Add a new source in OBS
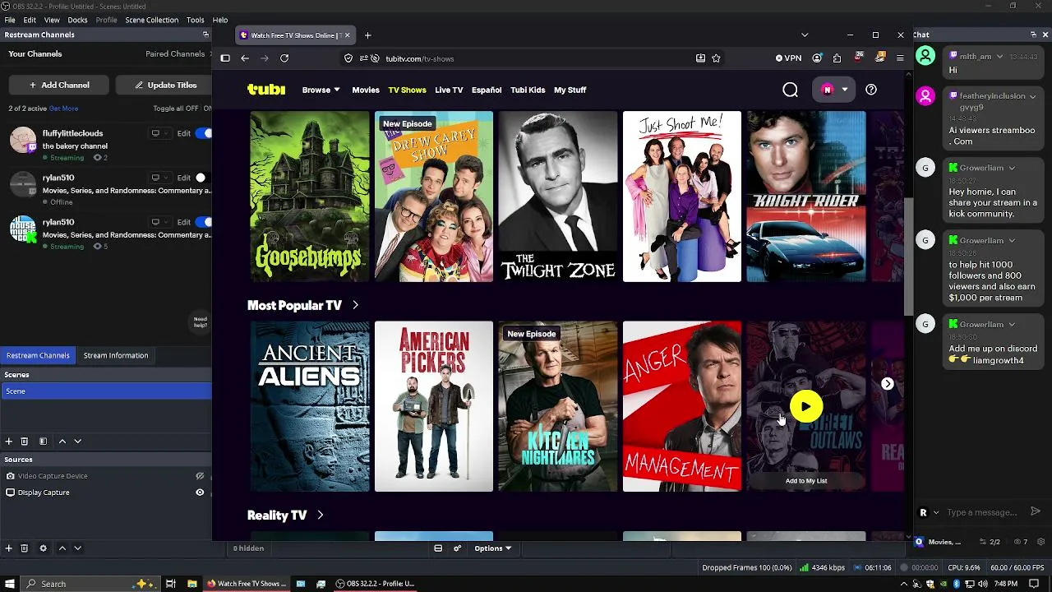Screen dimensions: 1052x592 click(x=9, y=548)
